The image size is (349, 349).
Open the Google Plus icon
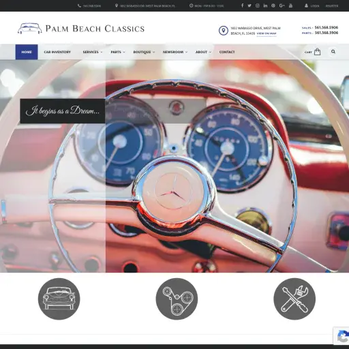[x=282, y=5]
